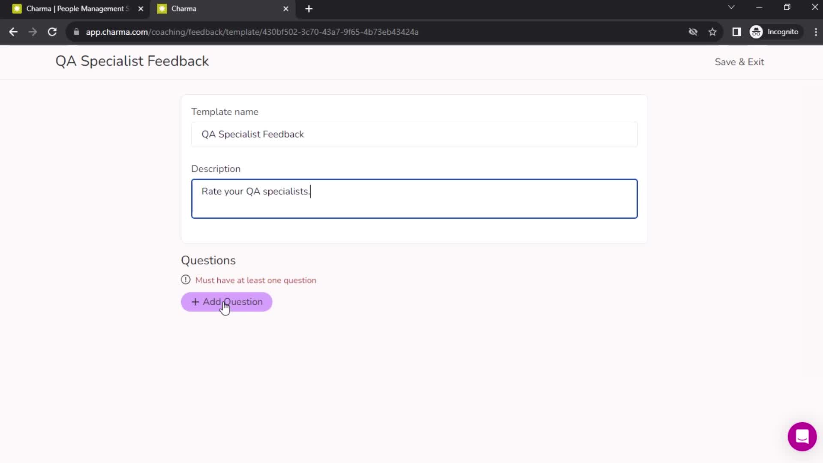Minimize the browser window
Screen dimensions: 823x463
759,7
